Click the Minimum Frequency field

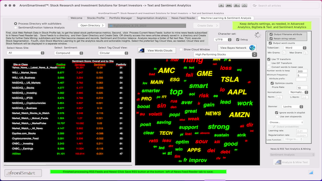(302, 75)
